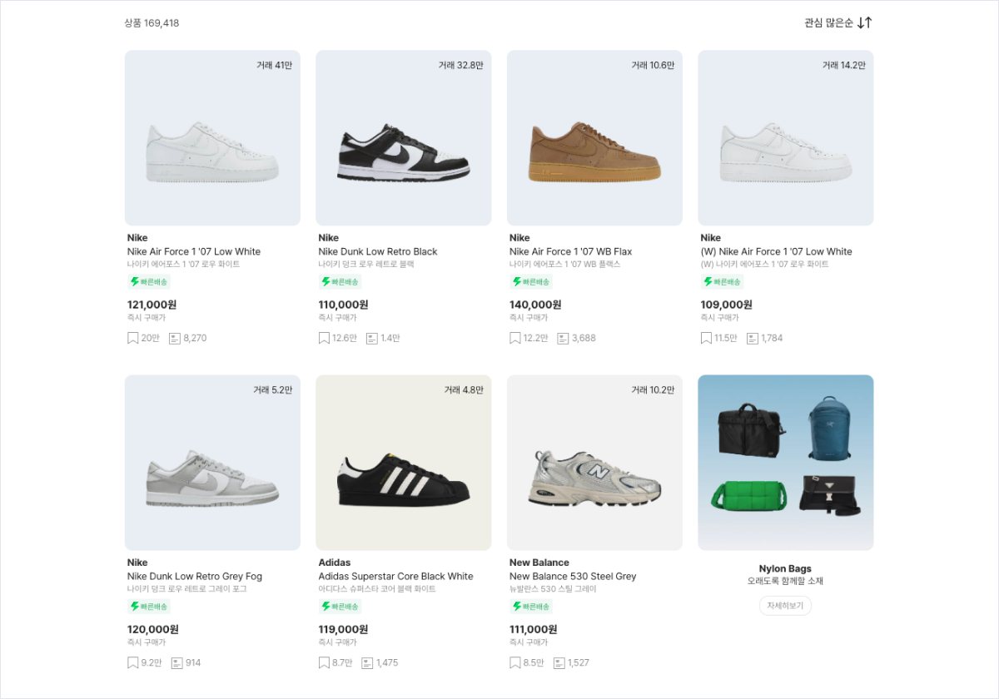Open review icon for New Balance 530 Steel Grey

[559, 662]
